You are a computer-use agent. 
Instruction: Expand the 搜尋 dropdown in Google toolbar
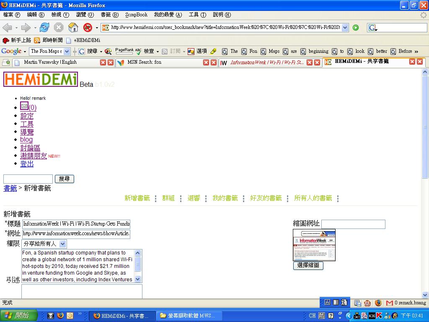click(101, 52)
